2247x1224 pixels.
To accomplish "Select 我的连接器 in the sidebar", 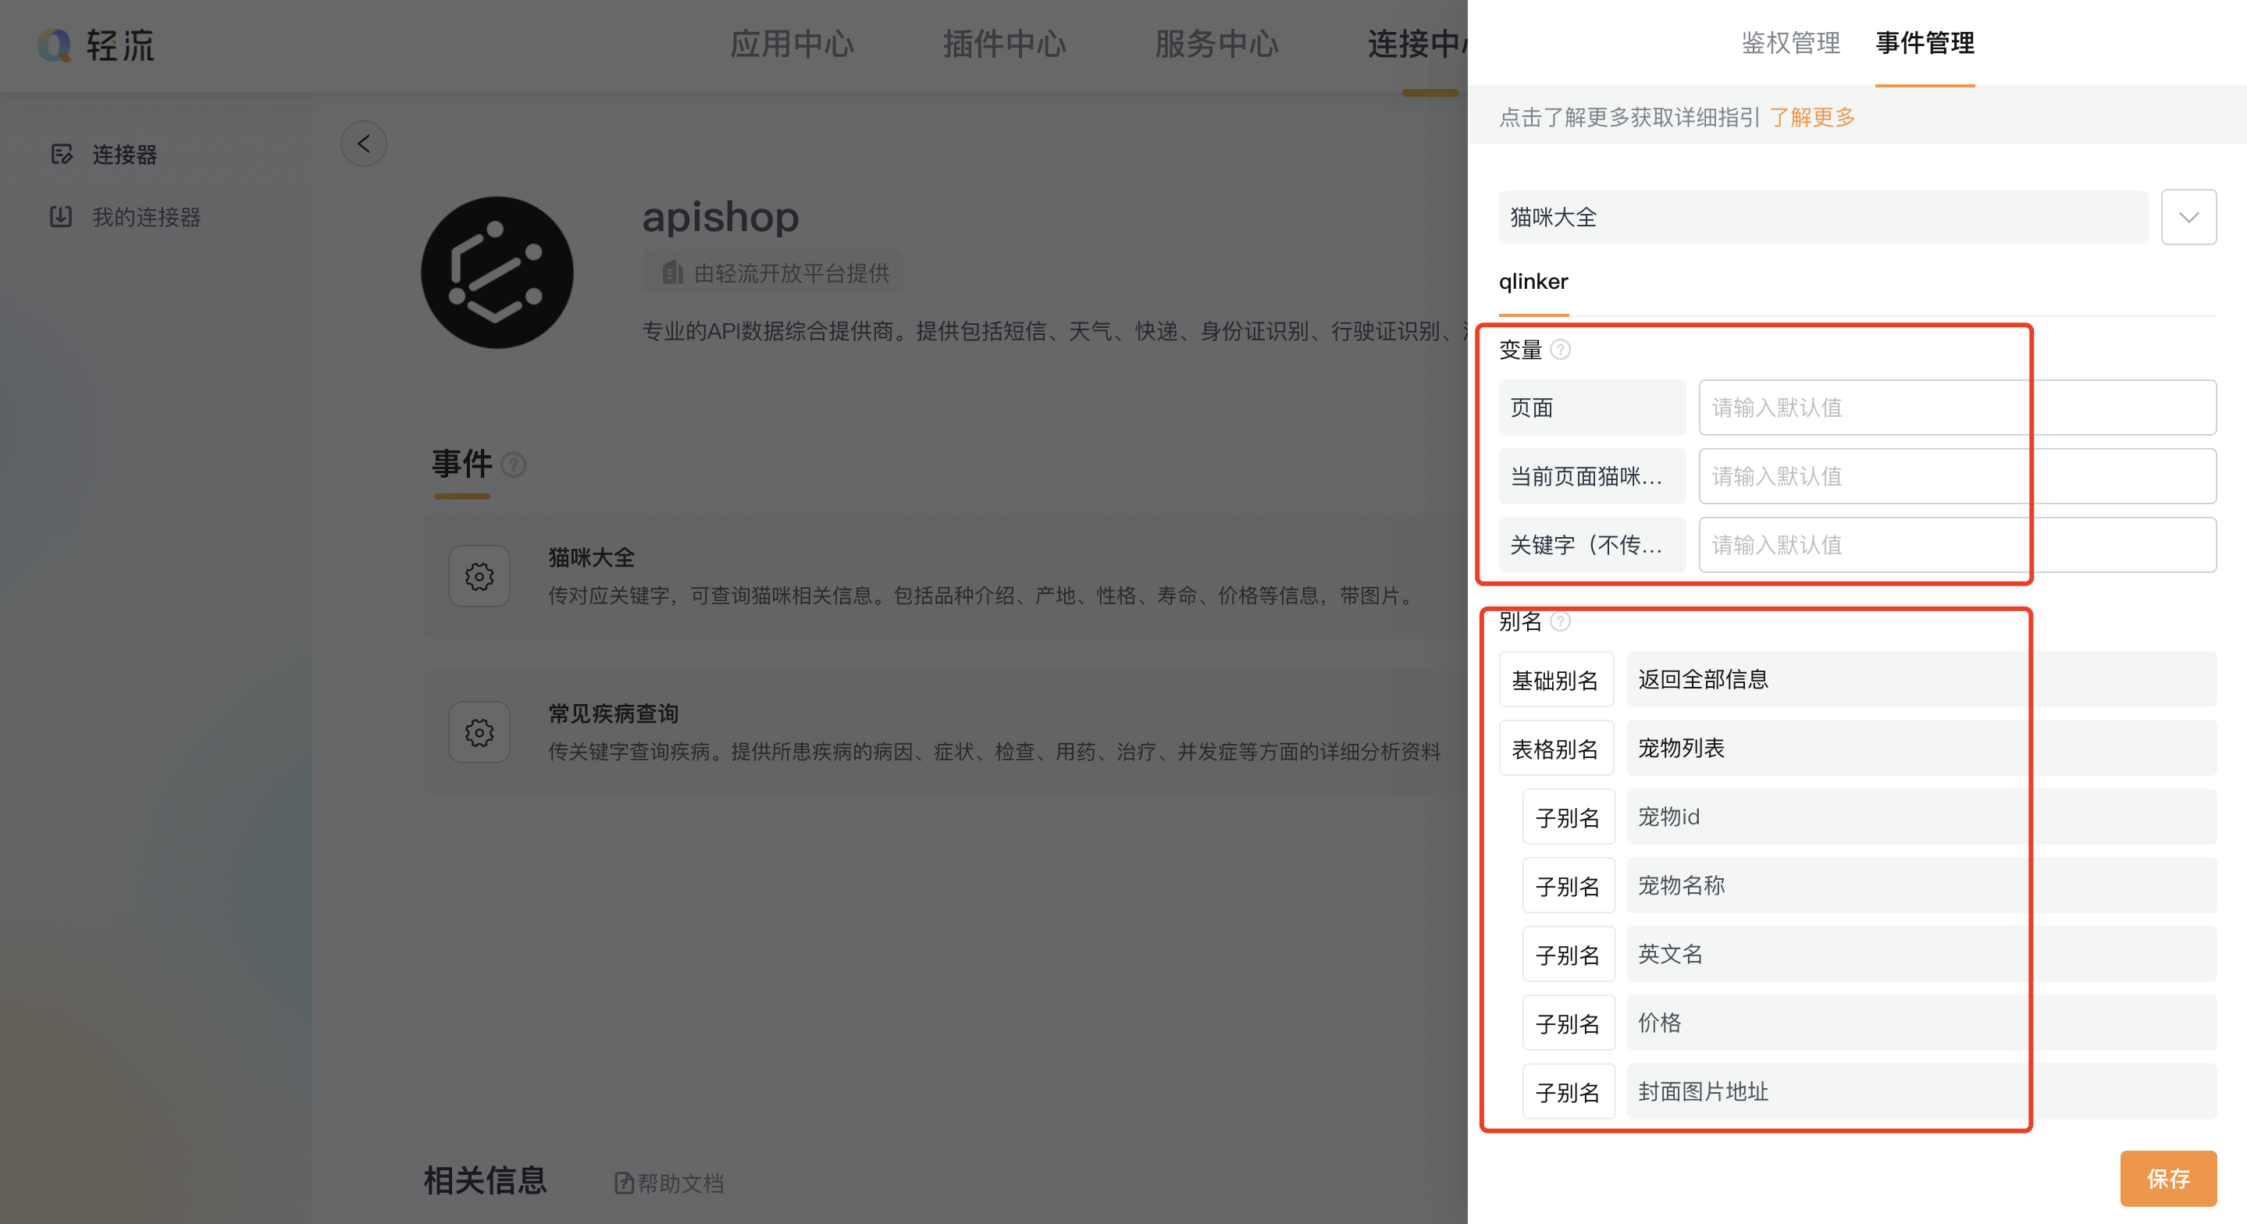I will (x=147, y=216).
